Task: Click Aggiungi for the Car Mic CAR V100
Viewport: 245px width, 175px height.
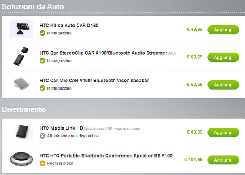Action: [x=223, y=85]
